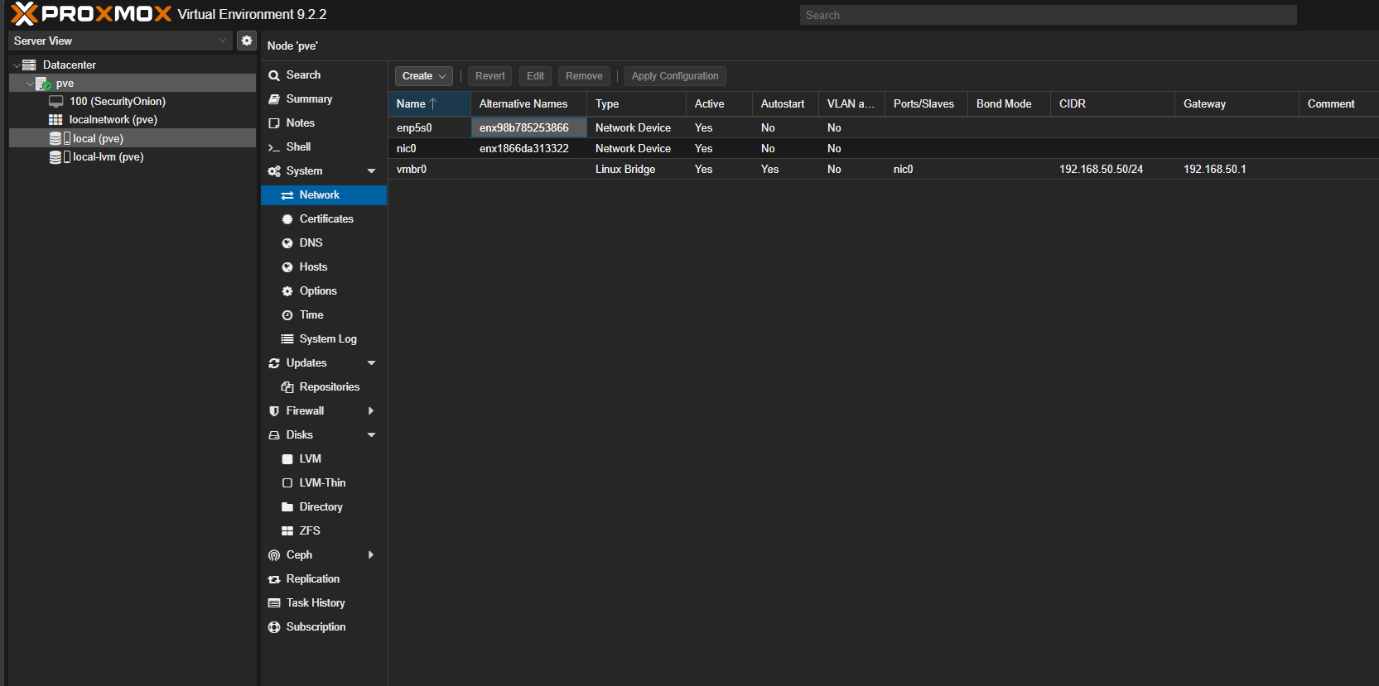Image resolution: width=1379 pixels, height=686 pixels.
Task: Click the Proxmox logo icon
Action: [24, 14]
